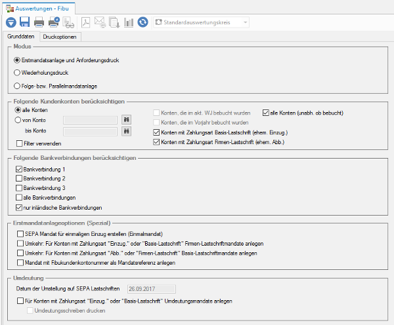Enable Mandat mit Fibukundenkontonummer als Mandatsreferenz
The height and width of the screenshot is (325, 394).
pyautogui.click(x=20, y=263)
